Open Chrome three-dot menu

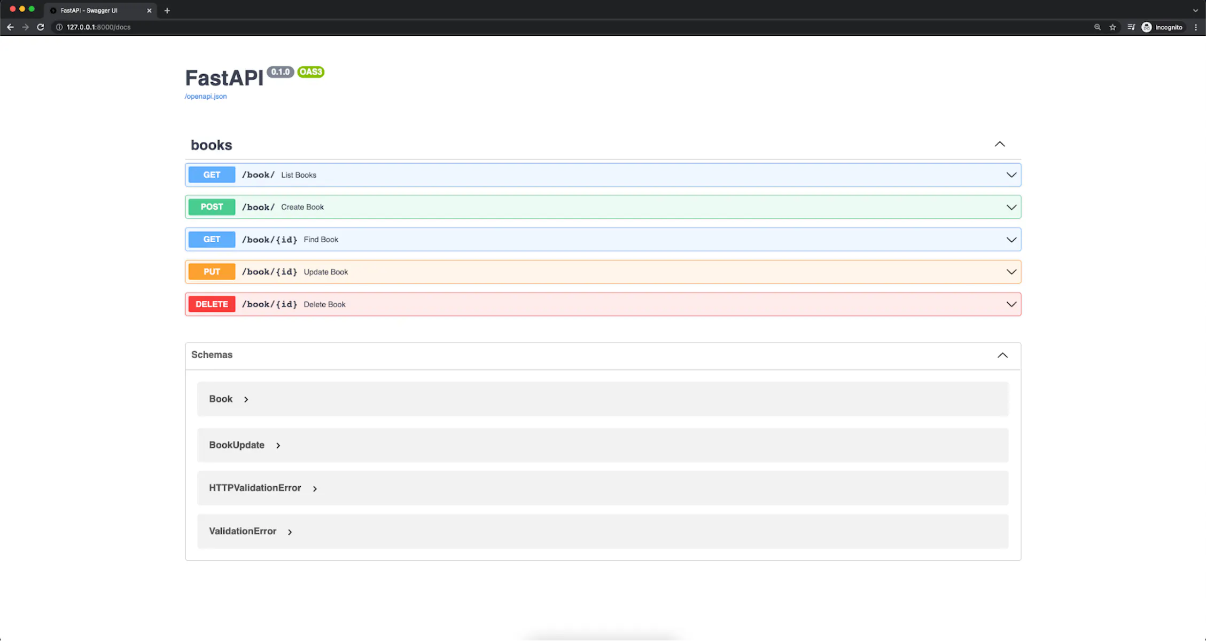point(1196,27)
